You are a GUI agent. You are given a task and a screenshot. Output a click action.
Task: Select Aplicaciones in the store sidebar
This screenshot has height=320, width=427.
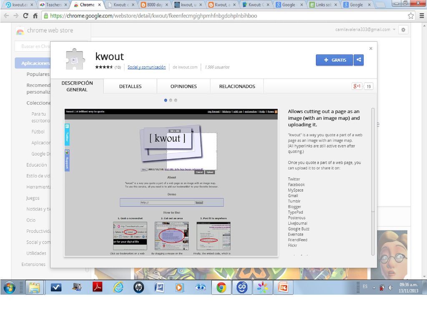tap(33, 63)
